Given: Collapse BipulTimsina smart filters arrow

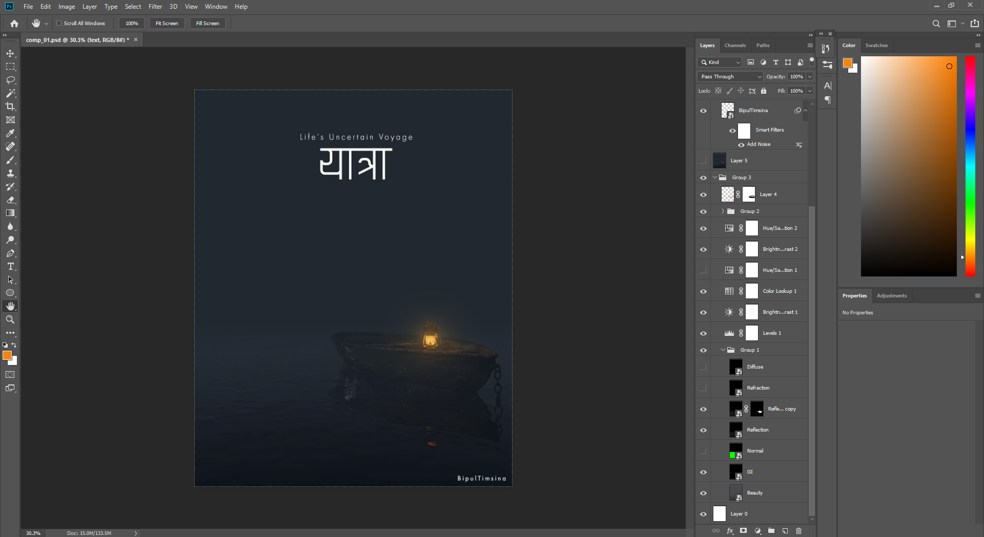Looking at the screenshot, I should 806,111.
